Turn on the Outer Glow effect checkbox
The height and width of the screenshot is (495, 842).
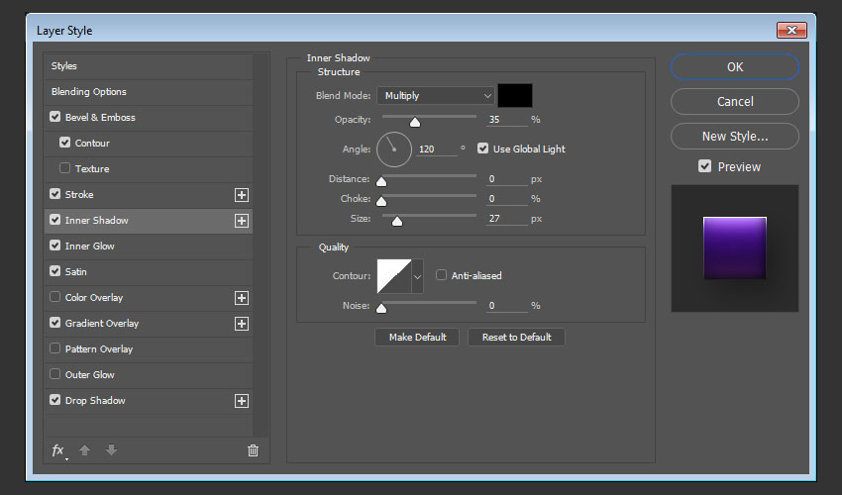pyautogui.click(x=55, y=375)
